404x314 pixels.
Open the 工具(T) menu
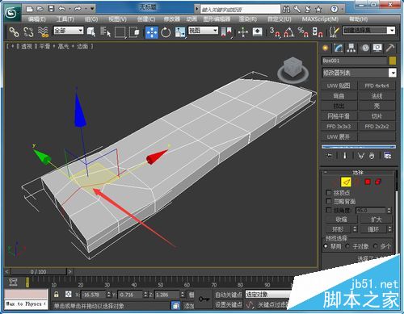click(x=65, y=19)
